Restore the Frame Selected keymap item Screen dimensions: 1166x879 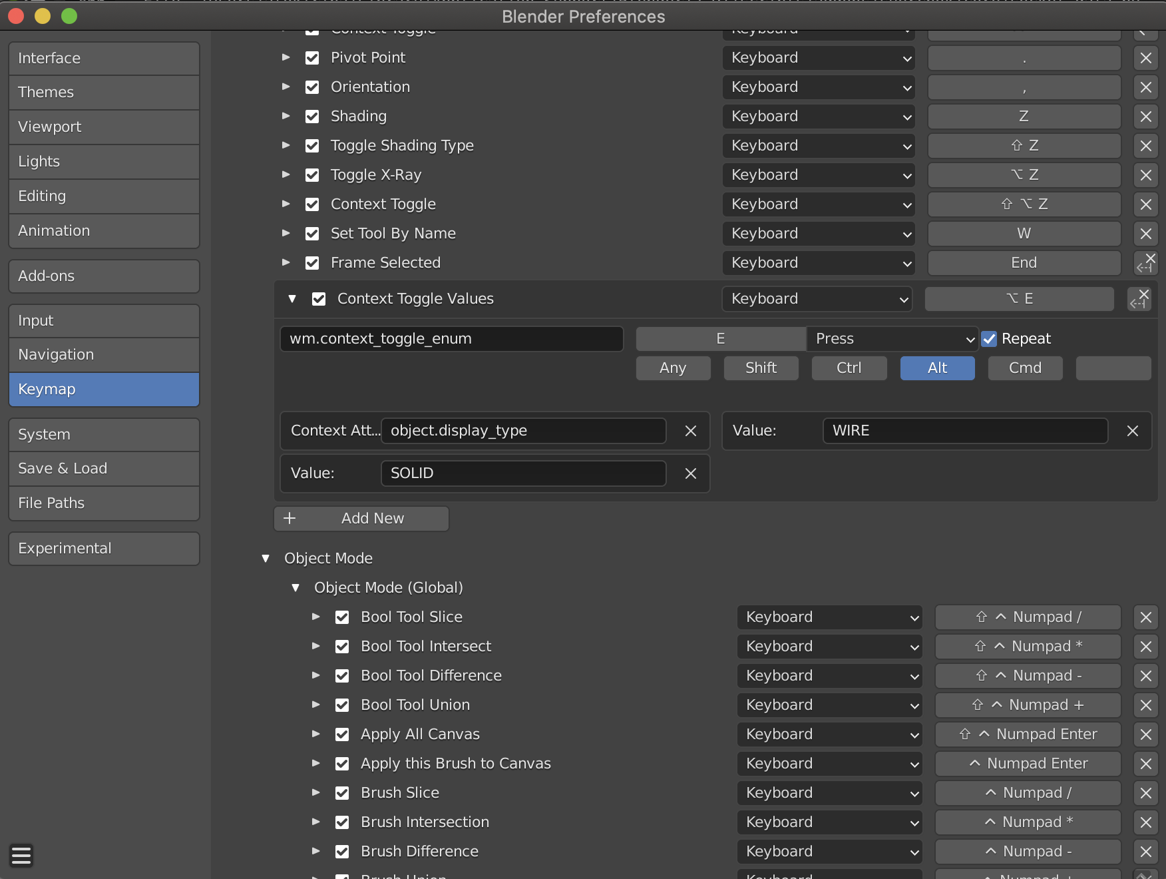(x=1145, y=263)
